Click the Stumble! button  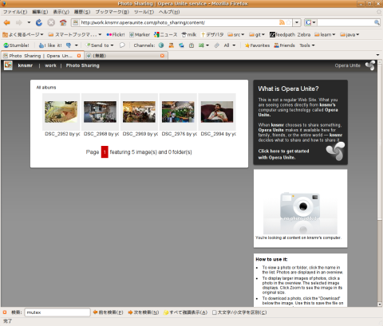pyautogui.click(x=16, y=45)
